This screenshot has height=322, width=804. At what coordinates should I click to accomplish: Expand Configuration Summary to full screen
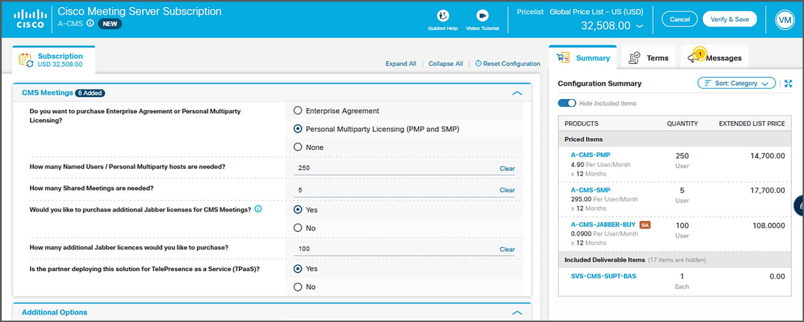[x=788, y=83]
